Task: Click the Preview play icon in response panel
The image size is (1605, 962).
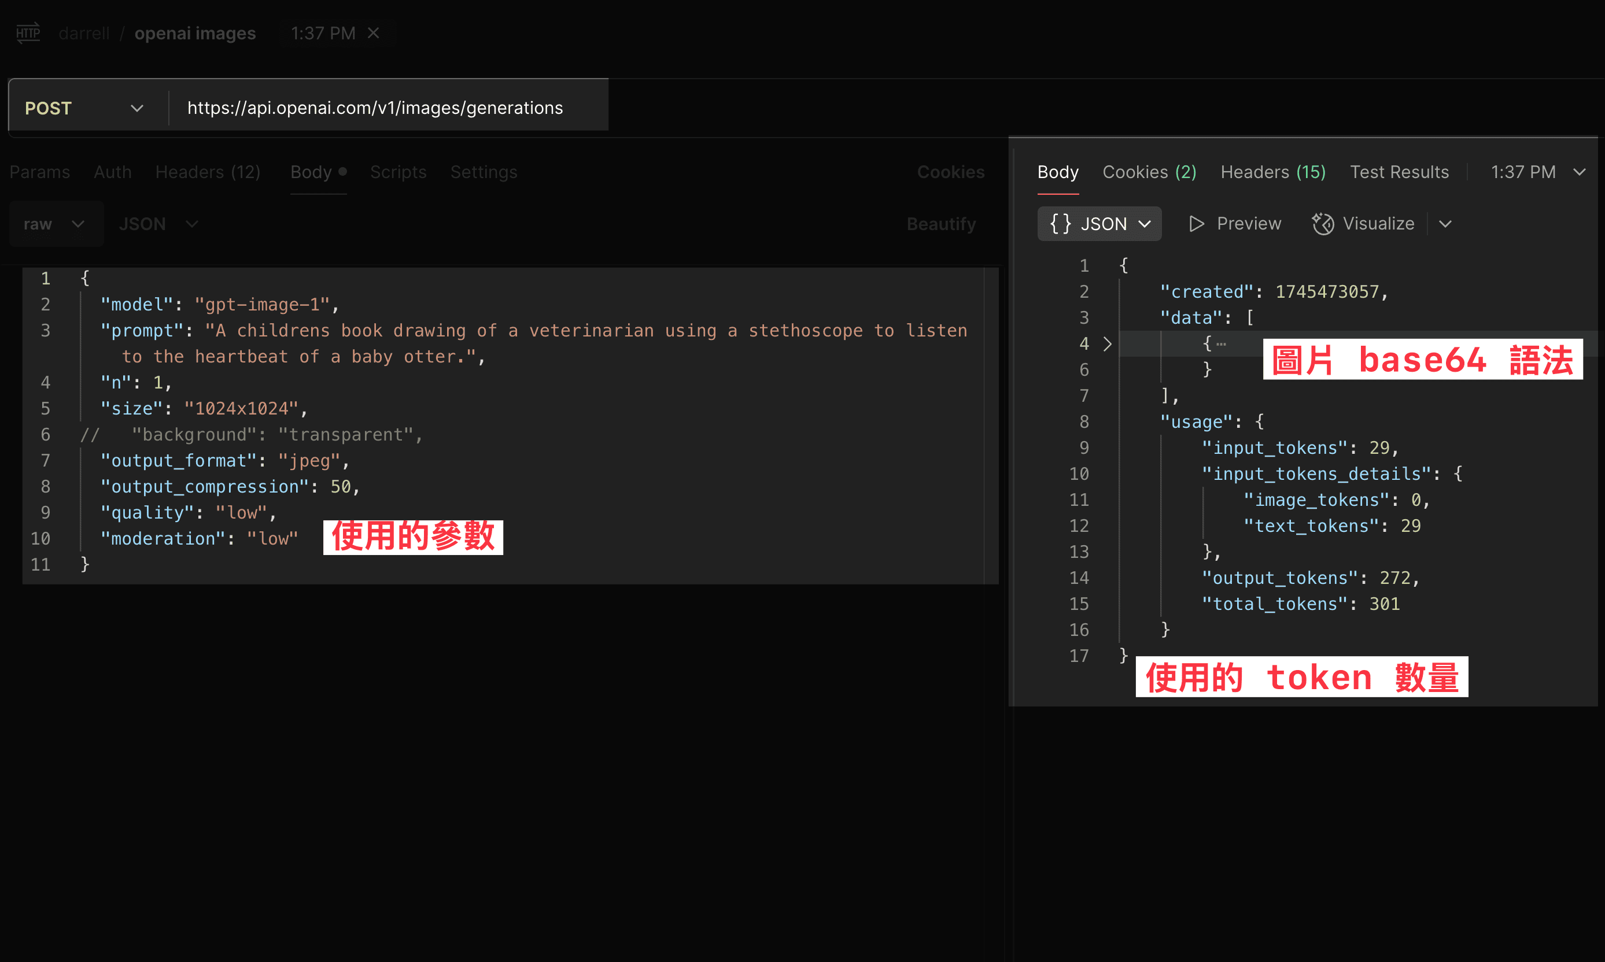Action: point(1197,223)
